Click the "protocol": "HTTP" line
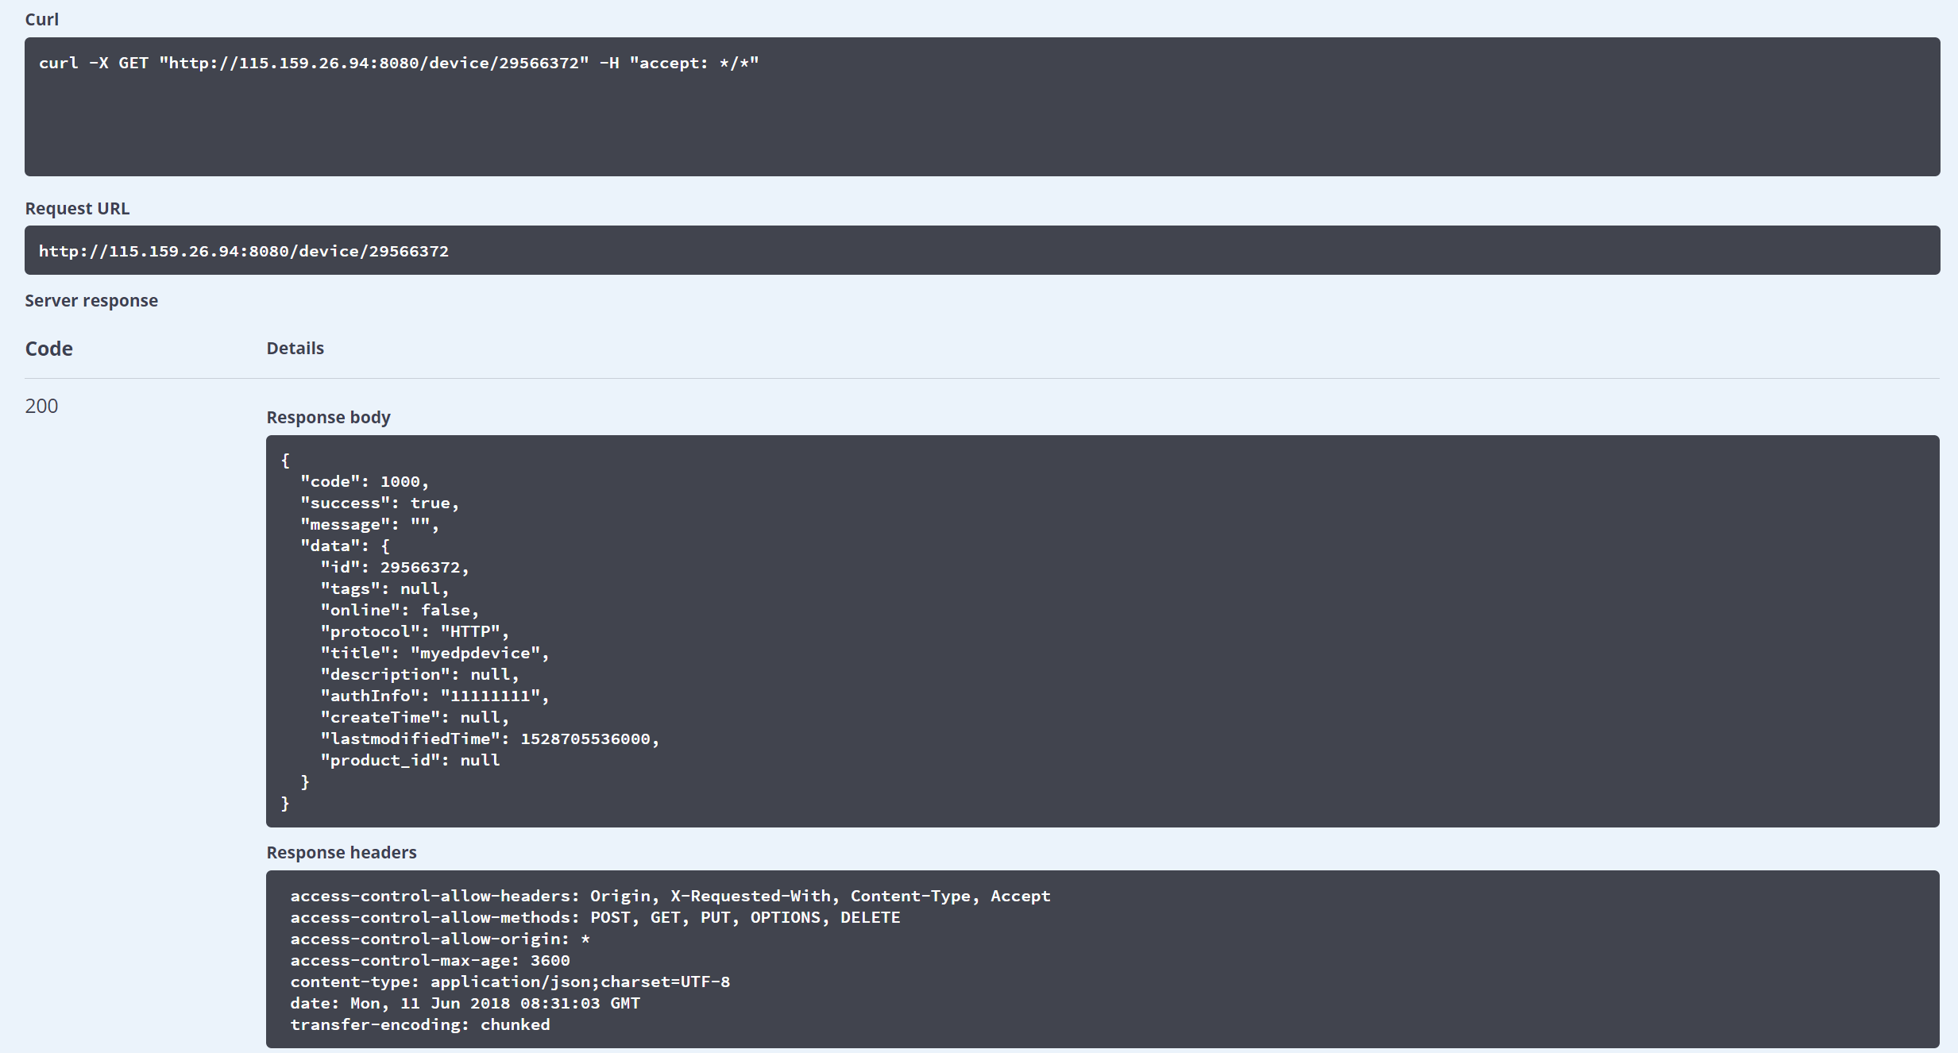The image size is (1958, 1053). tap(414, 631)
